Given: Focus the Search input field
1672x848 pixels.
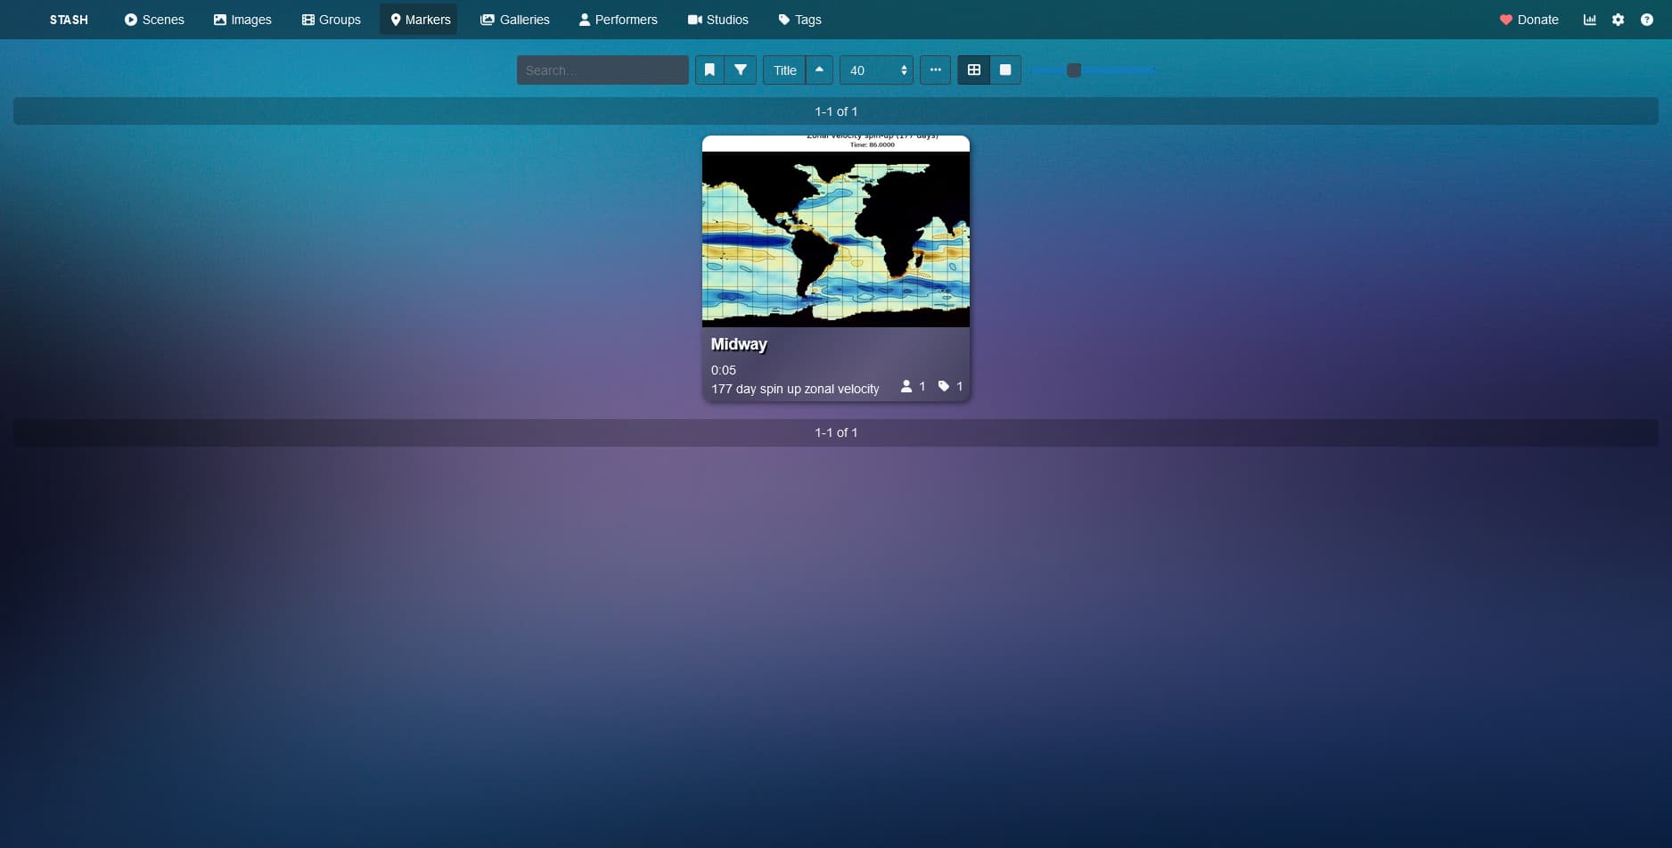Looking at the screenshot, I should point(602,70).
